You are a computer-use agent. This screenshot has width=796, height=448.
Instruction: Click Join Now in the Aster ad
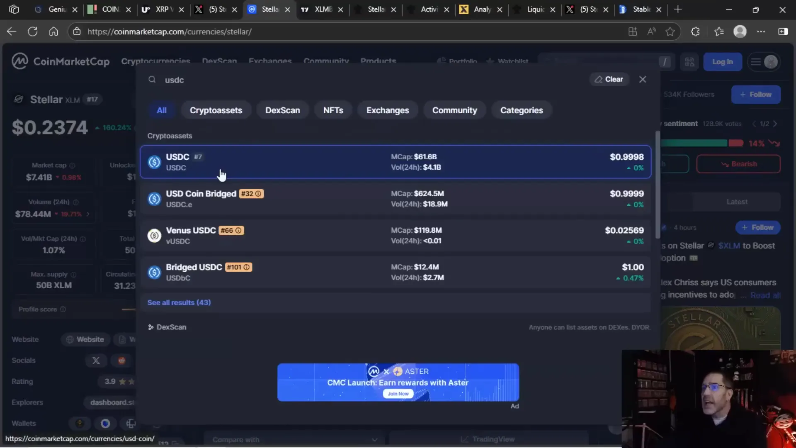(398, 394)
